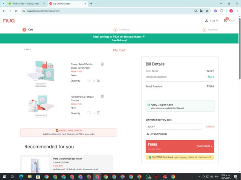Increase quantity of Period Pain & Fatigue Combo
The image size is (241, 180).
pyautogui.click(x=99, y=113)
